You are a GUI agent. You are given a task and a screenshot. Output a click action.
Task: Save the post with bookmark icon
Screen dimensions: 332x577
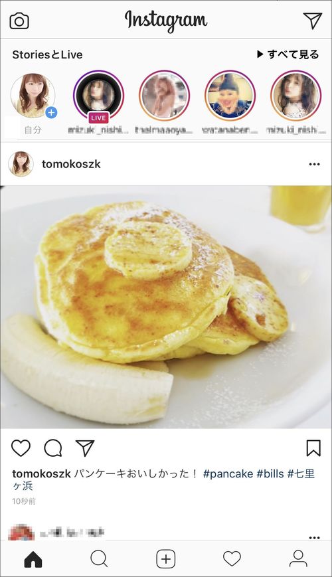coord(313,448)
